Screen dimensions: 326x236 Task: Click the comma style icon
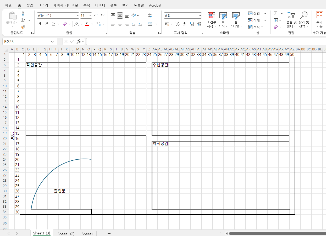pos(184,24)
